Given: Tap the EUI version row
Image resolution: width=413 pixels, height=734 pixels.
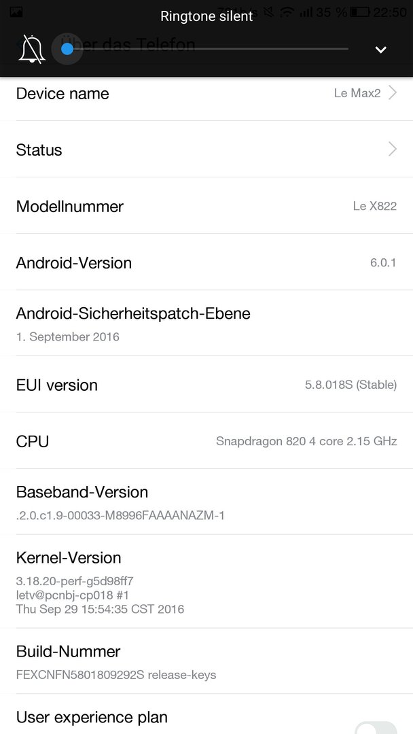Looking at the screenshot, I should point(206,384).
